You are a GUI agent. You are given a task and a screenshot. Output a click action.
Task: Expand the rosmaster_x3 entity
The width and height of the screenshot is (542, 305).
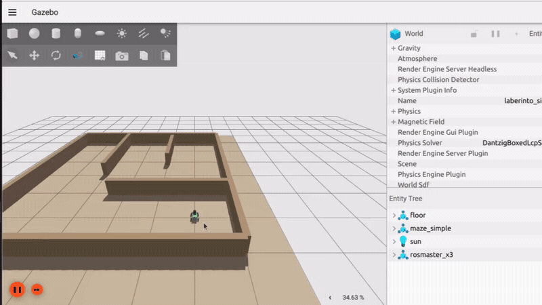(394, 255)
